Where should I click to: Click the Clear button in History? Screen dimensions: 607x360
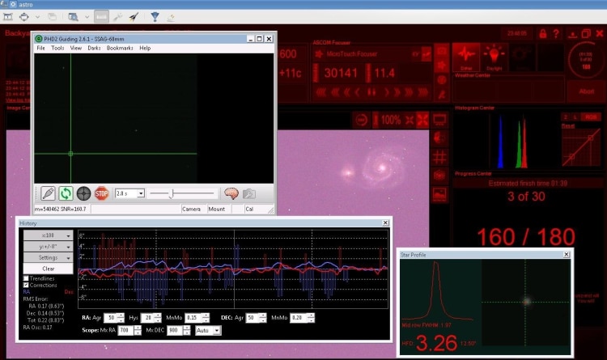(48, 269)
